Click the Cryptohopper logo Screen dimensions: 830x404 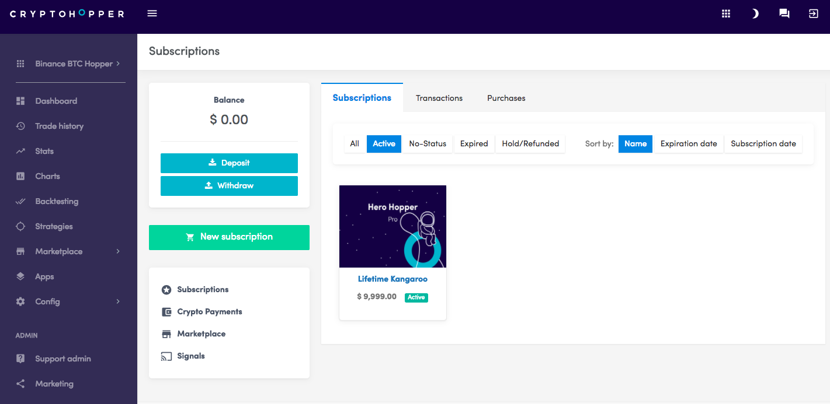tap(67, 13)
